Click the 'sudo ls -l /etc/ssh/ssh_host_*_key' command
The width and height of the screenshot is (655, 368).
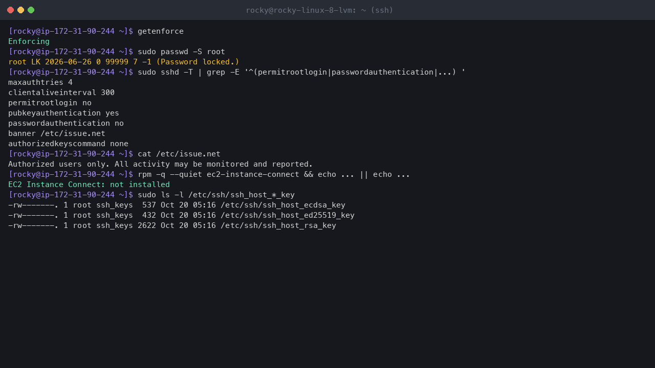click(216, 195)
